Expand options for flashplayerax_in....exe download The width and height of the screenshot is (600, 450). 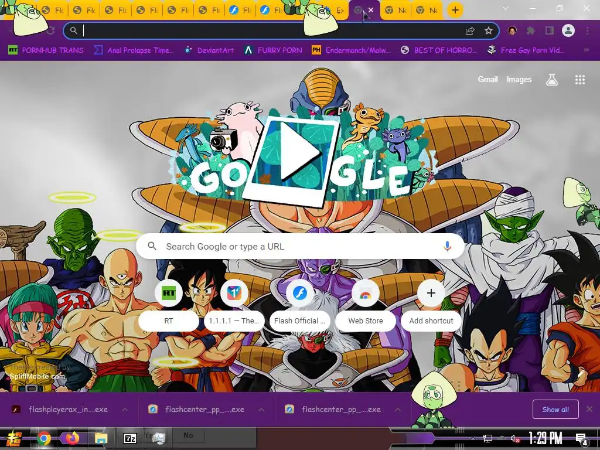click(x=125, y=410)
